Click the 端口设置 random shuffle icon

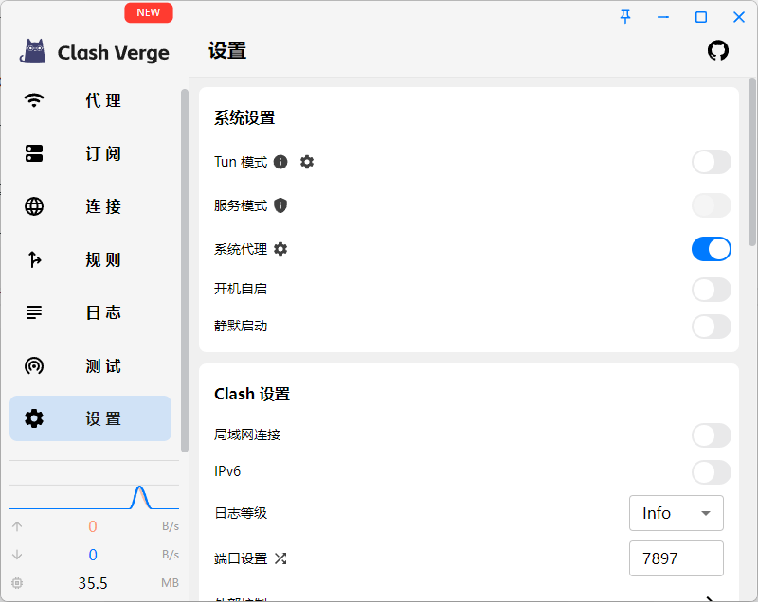tap(280, 558)
